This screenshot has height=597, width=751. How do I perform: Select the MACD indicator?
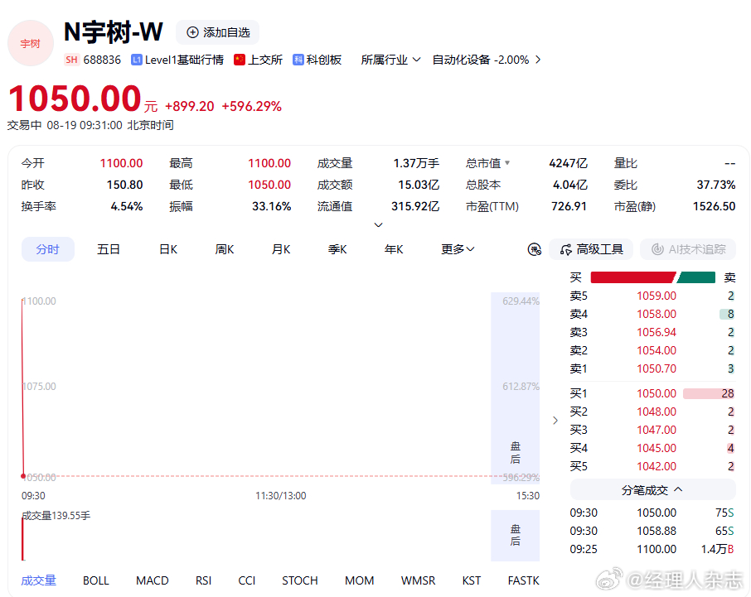(153, 580)
